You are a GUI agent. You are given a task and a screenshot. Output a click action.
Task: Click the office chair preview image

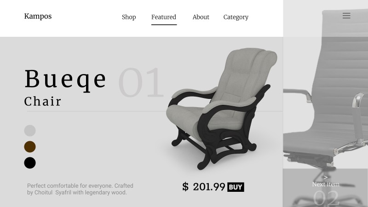tap(326, 103)
